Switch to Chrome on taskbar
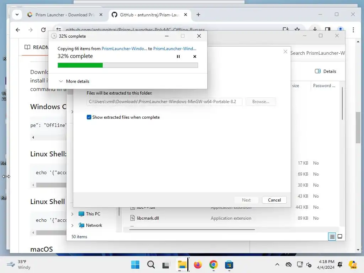The height and width of the screenshot is (273, 364). [213, 264]
